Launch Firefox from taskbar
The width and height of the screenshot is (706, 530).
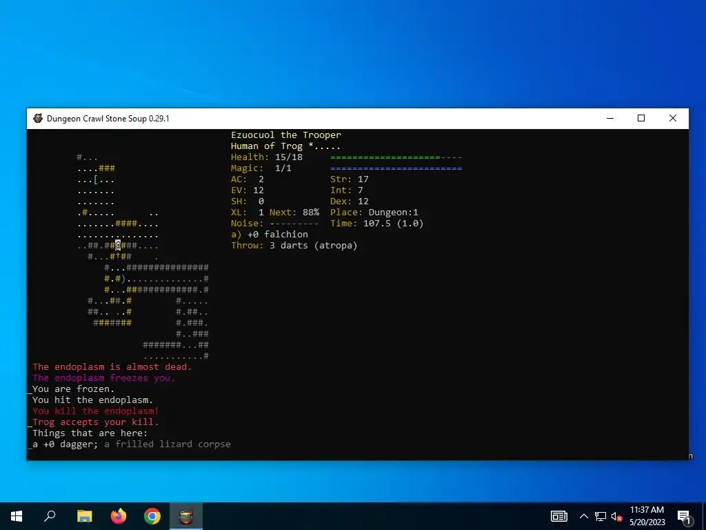pyautogui.click(x=119, y=516)
